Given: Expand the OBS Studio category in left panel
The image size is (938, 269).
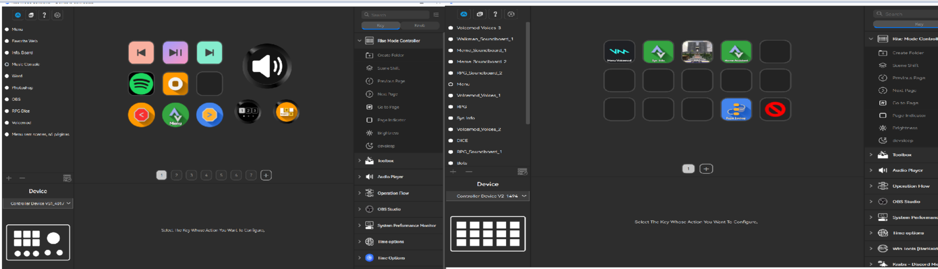Looking at the screenshot, I should tap(388, 209).
